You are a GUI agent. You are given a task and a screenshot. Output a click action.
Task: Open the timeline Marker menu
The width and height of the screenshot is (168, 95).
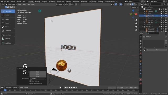click(x=26, y=88)
